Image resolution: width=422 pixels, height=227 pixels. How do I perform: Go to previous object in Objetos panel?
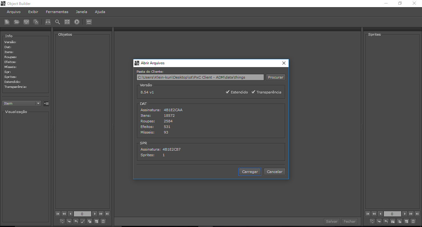coord(70,214)
